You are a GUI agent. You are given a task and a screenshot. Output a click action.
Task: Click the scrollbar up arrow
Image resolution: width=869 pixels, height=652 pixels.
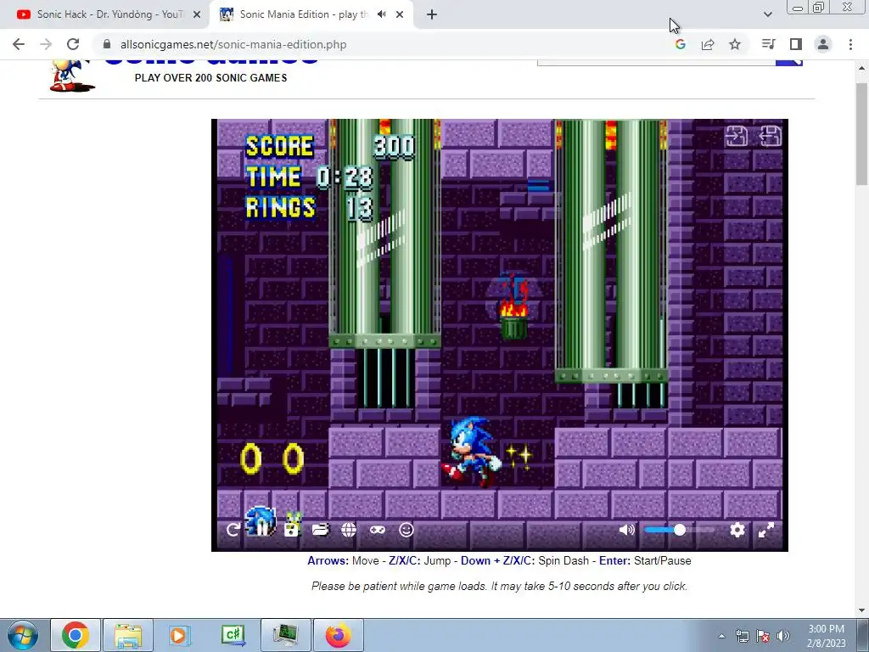click(862, 68)
